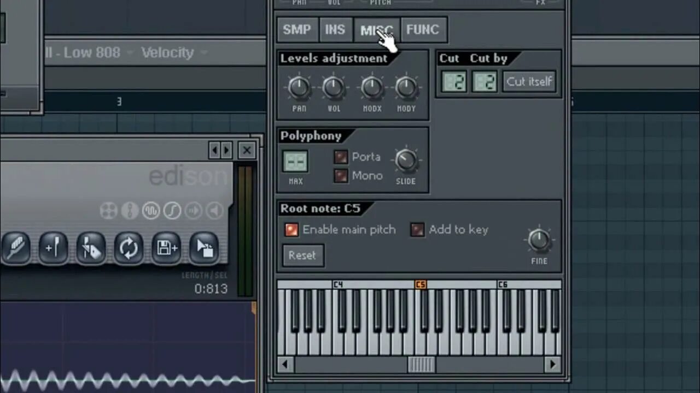
Task: Click the right arrow in Edison's title bar
Action: click(226, 150)
